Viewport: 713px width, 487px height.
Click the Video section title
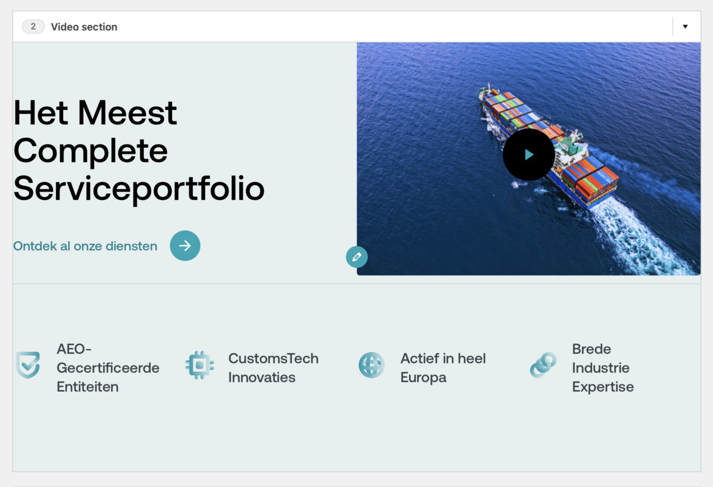click(84, 27)
